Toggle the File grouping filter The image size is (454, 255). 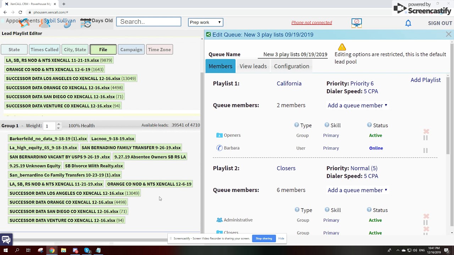tap(103, 50)
